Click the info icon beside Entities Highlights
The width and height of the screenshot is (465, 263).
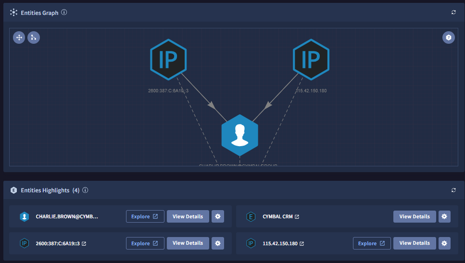click(x=85, y=190)
